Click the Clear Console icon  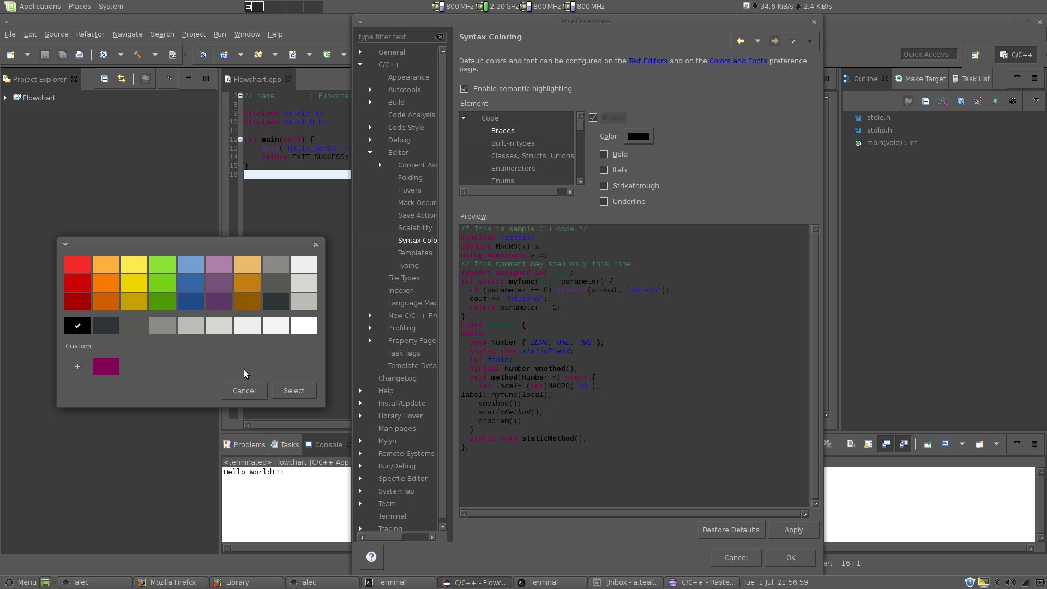851,444
